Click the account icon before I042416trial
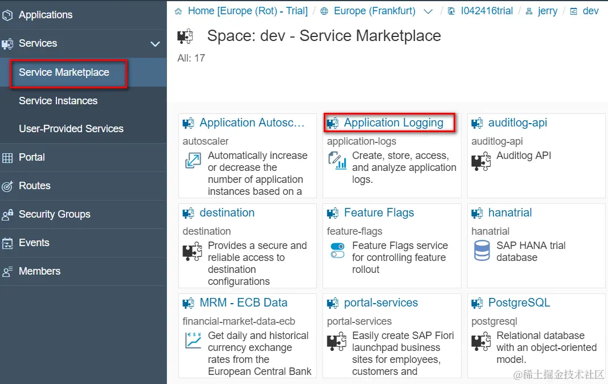This screenshot has height=384, width=608. pyautogui.click(x=451, y=11)
